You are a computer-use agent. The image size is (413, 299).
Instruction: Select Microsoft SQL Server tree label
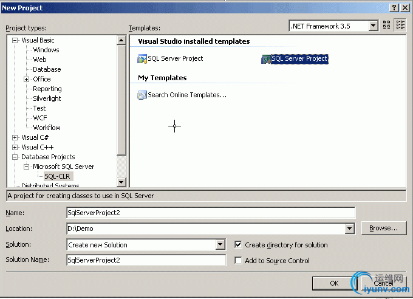coord(64,167)
